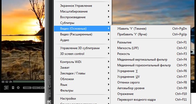196x104 pixels.
Task: Expand the 3D screen control arrow
Action: tap(108, 54)
